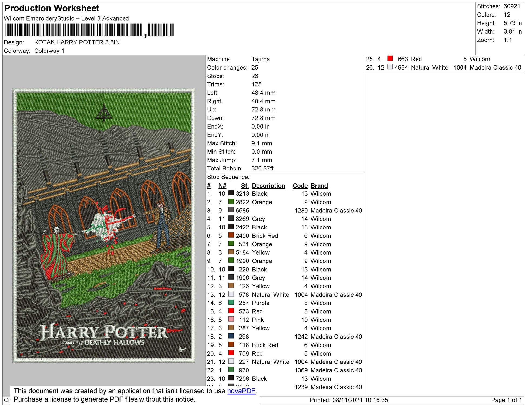This screenshot has height=407, width=526.
Task: Select the embroidery design preview image
Action: pos(105,222)
